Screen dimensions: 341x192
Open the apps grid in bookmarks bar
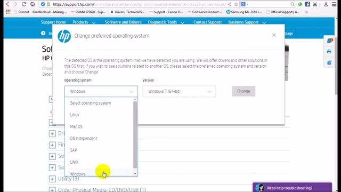(x=9, y=12)
